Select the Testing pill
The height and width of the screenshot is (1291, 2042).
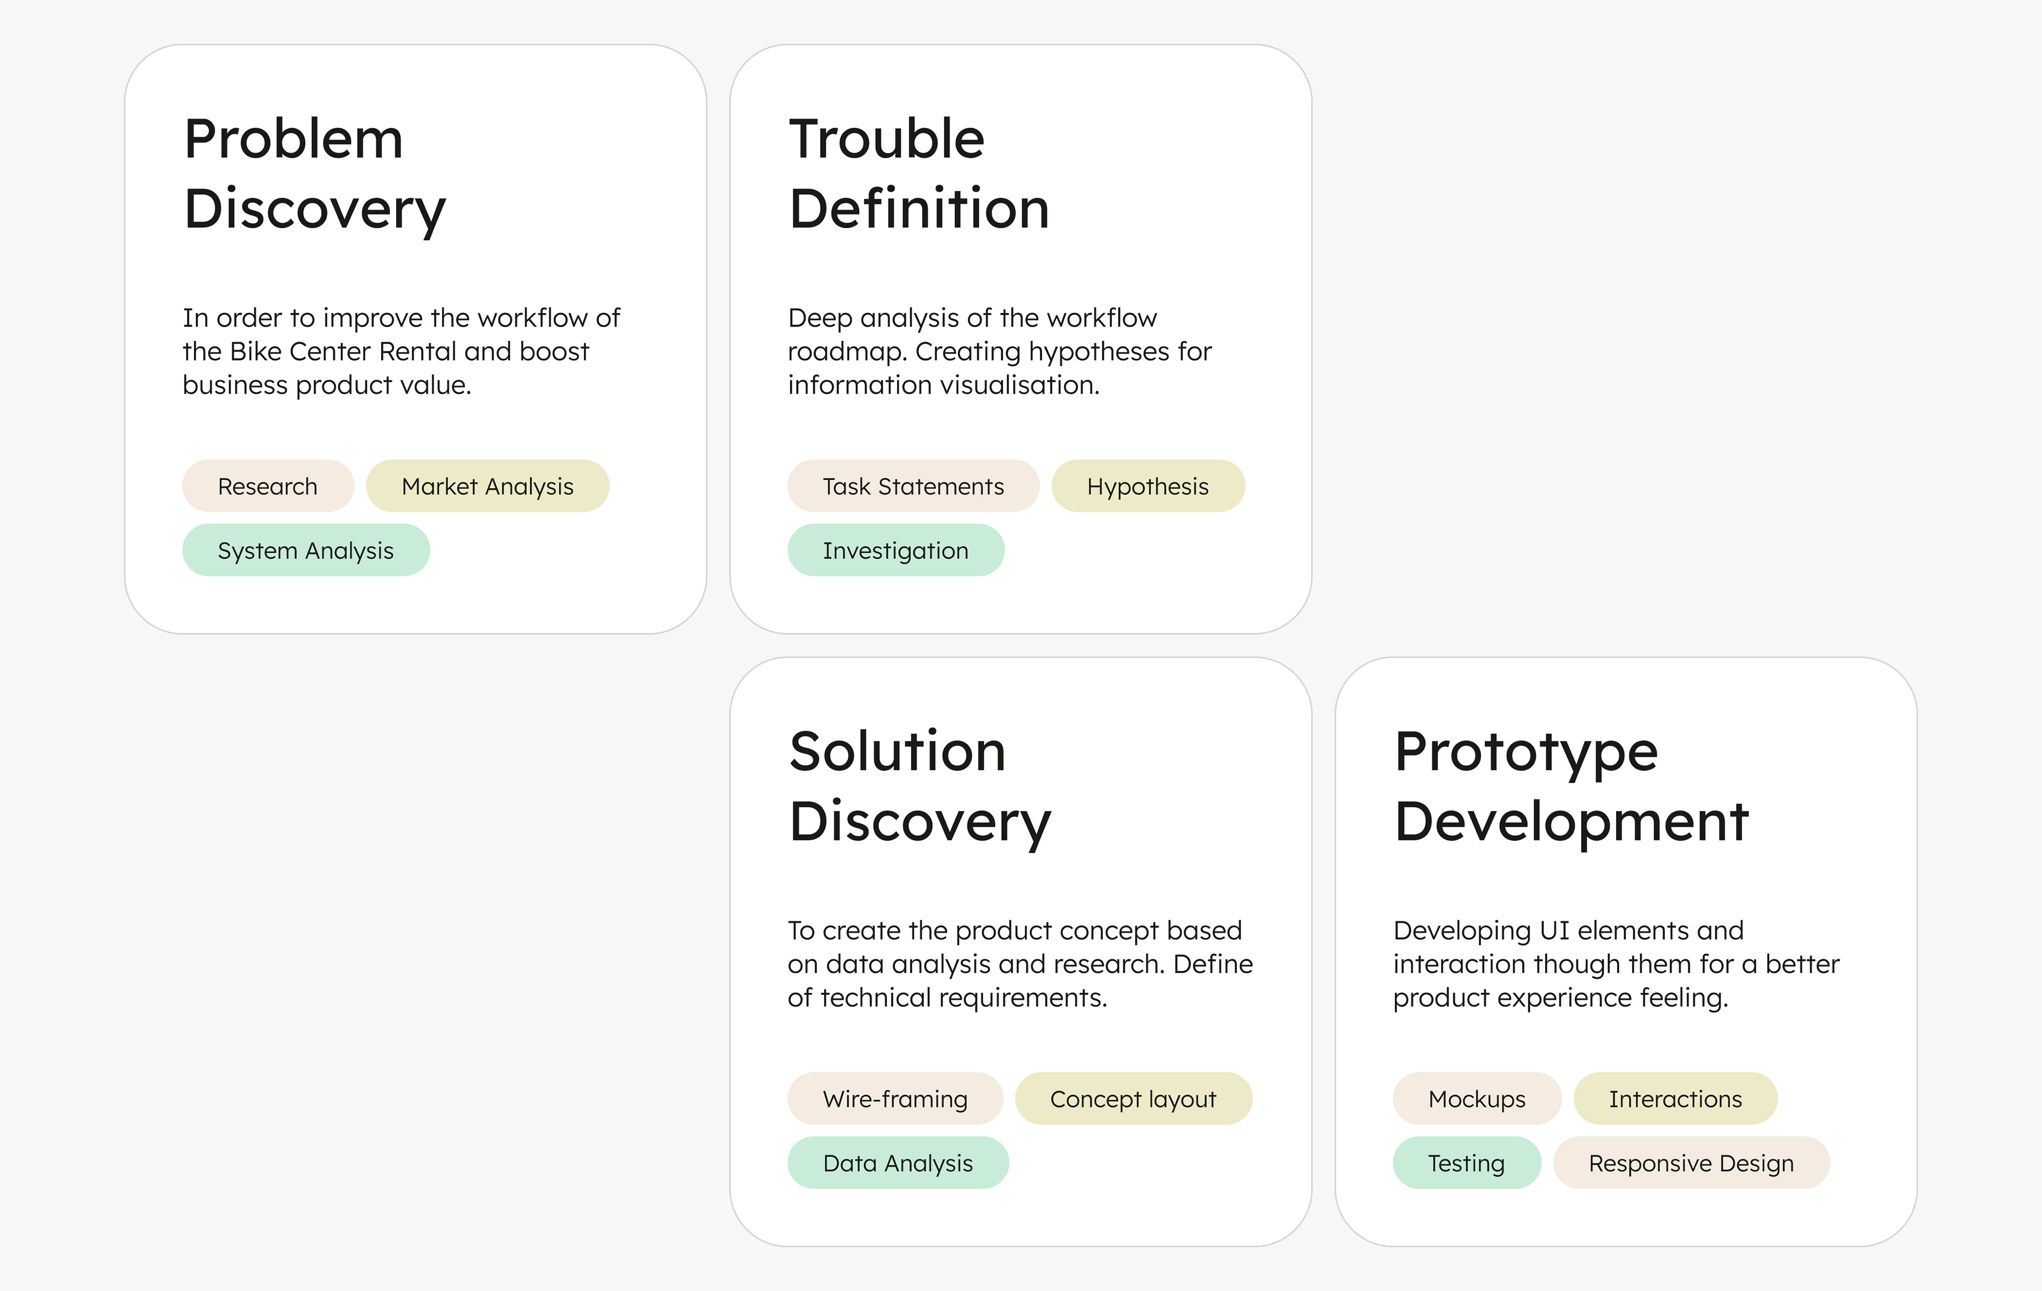tap(1466, 1163)
